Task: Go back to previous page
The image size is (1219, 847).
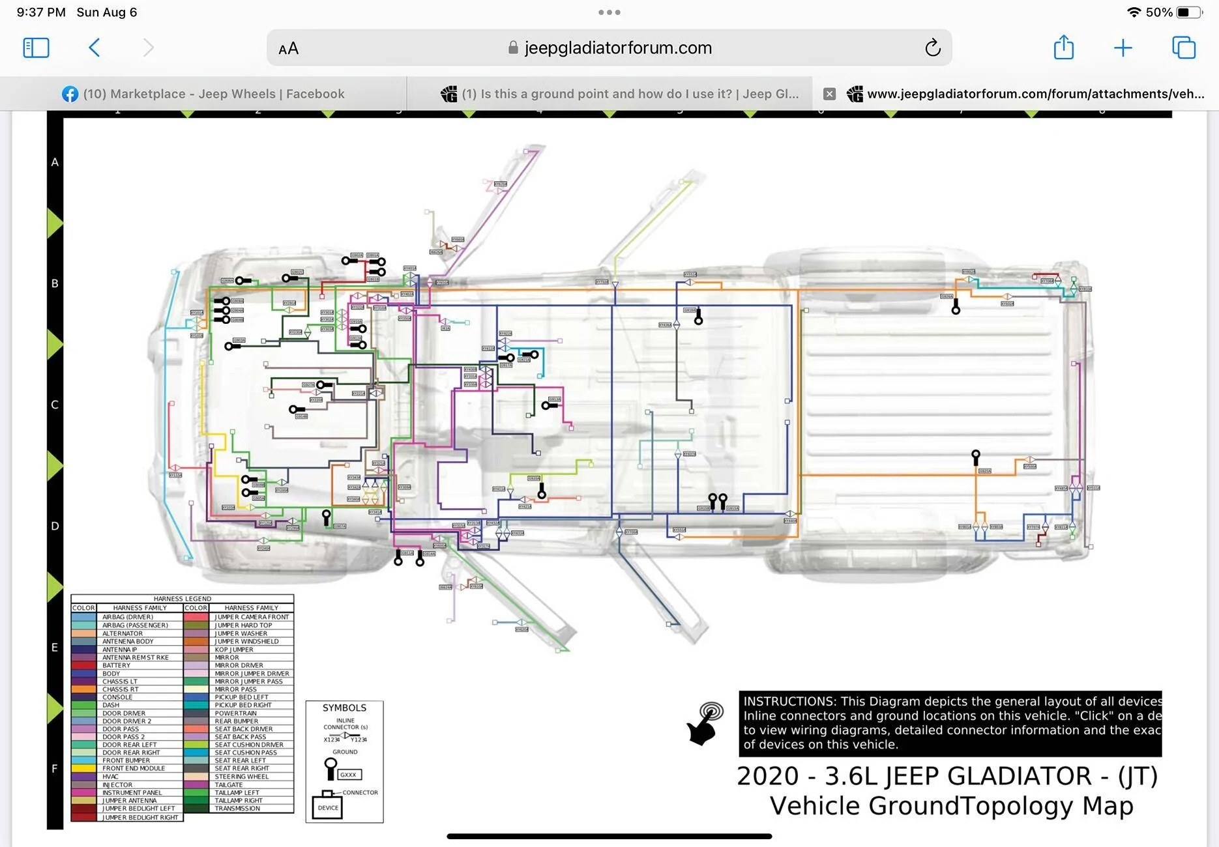Action: (x=95, y=48)
